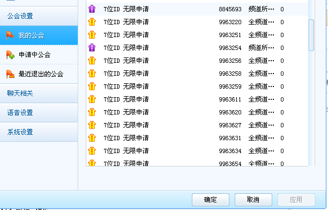Click orange flag icon beside 我的公会
The height and width of the screenshot is (210, 328).
pyautogui.click(x=10, y=35)
